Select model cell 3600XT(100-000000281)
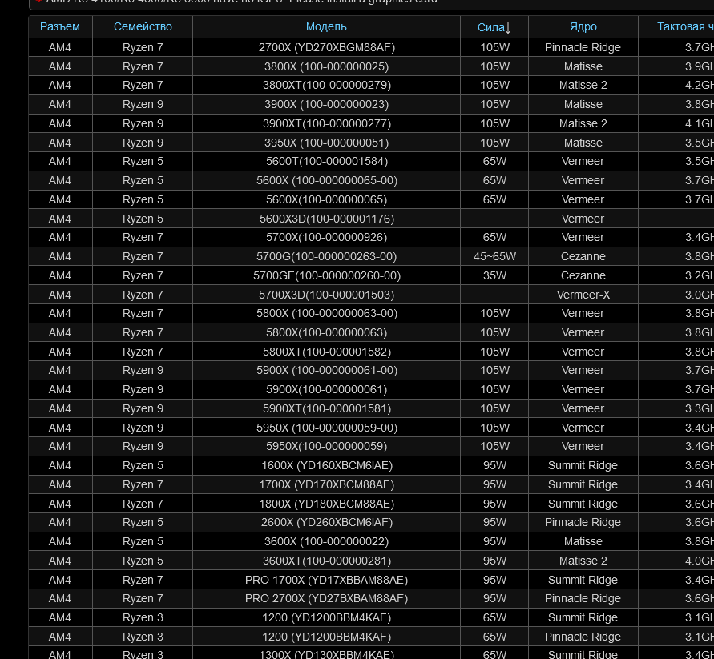Screen dimensions: 714x659 pos(326,561)
